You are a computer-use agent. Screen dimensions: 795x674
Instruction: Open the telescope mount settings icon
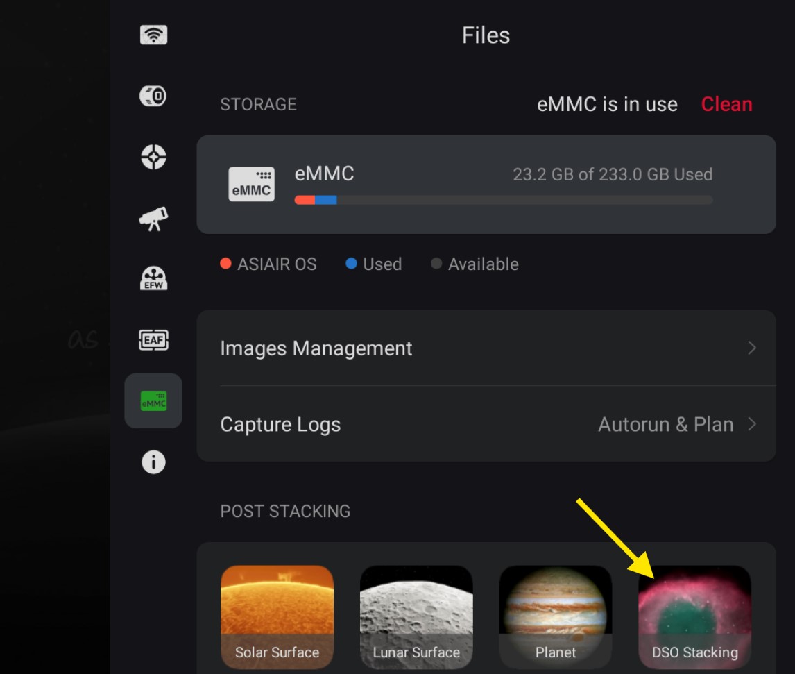(153, 218)
